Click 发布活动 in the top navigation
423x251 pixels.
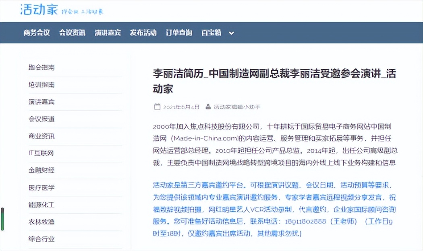tap(143, 33)
